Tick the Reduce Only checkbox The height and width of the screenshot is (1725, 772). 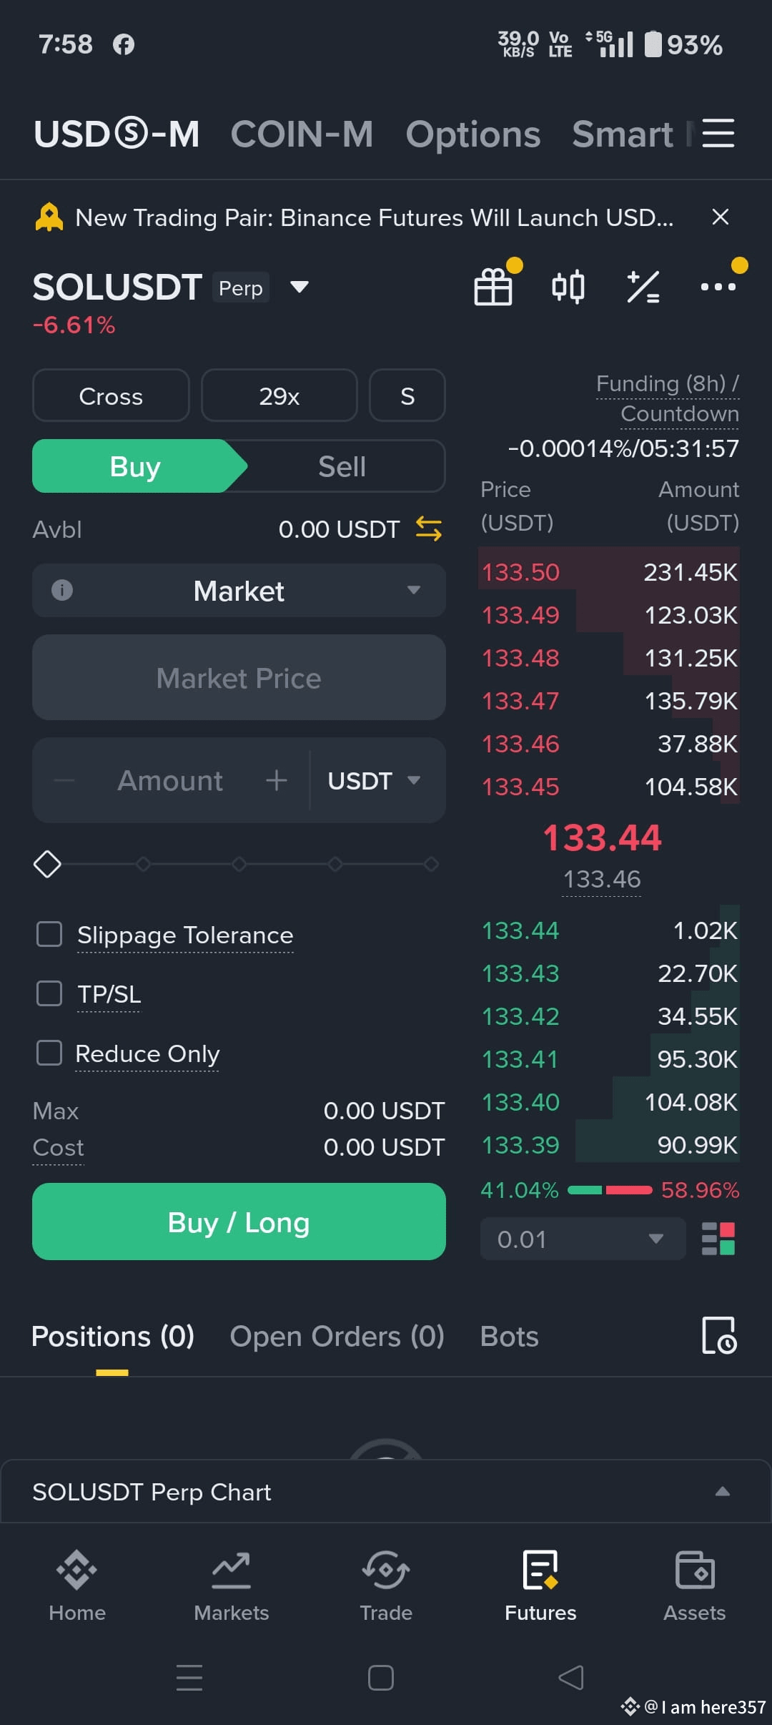49,1053
